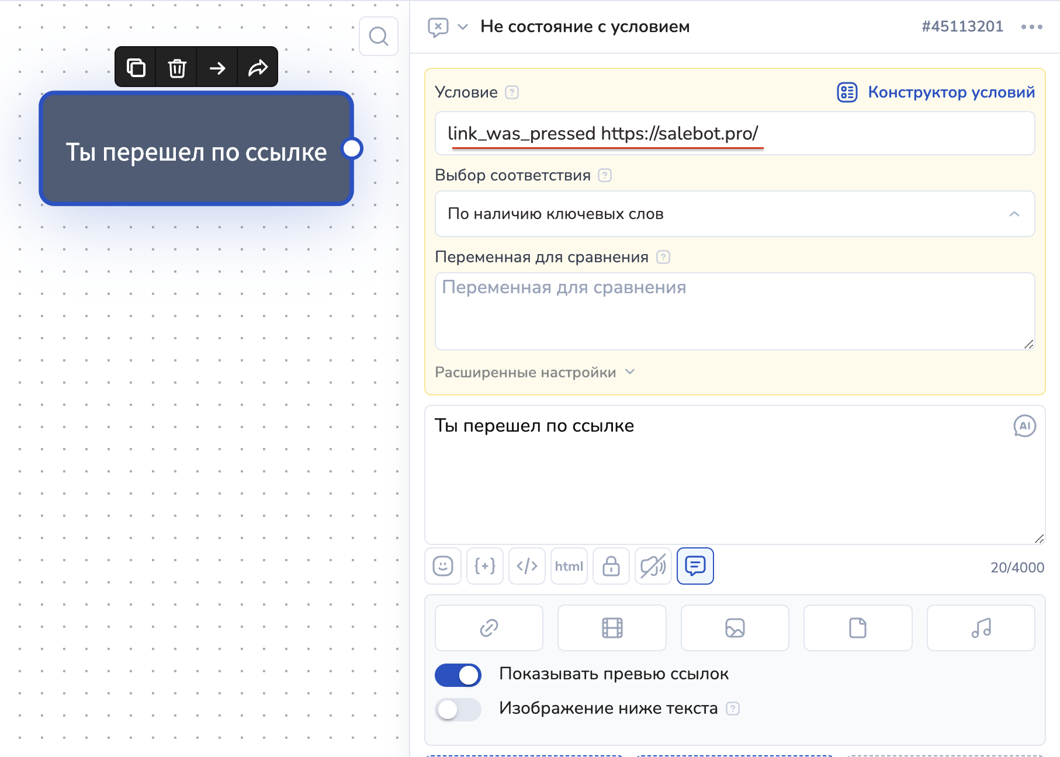The image size is (1060, 757).
Task: Click the "Переменная для сравнения" text field
Action: [735, 311]
